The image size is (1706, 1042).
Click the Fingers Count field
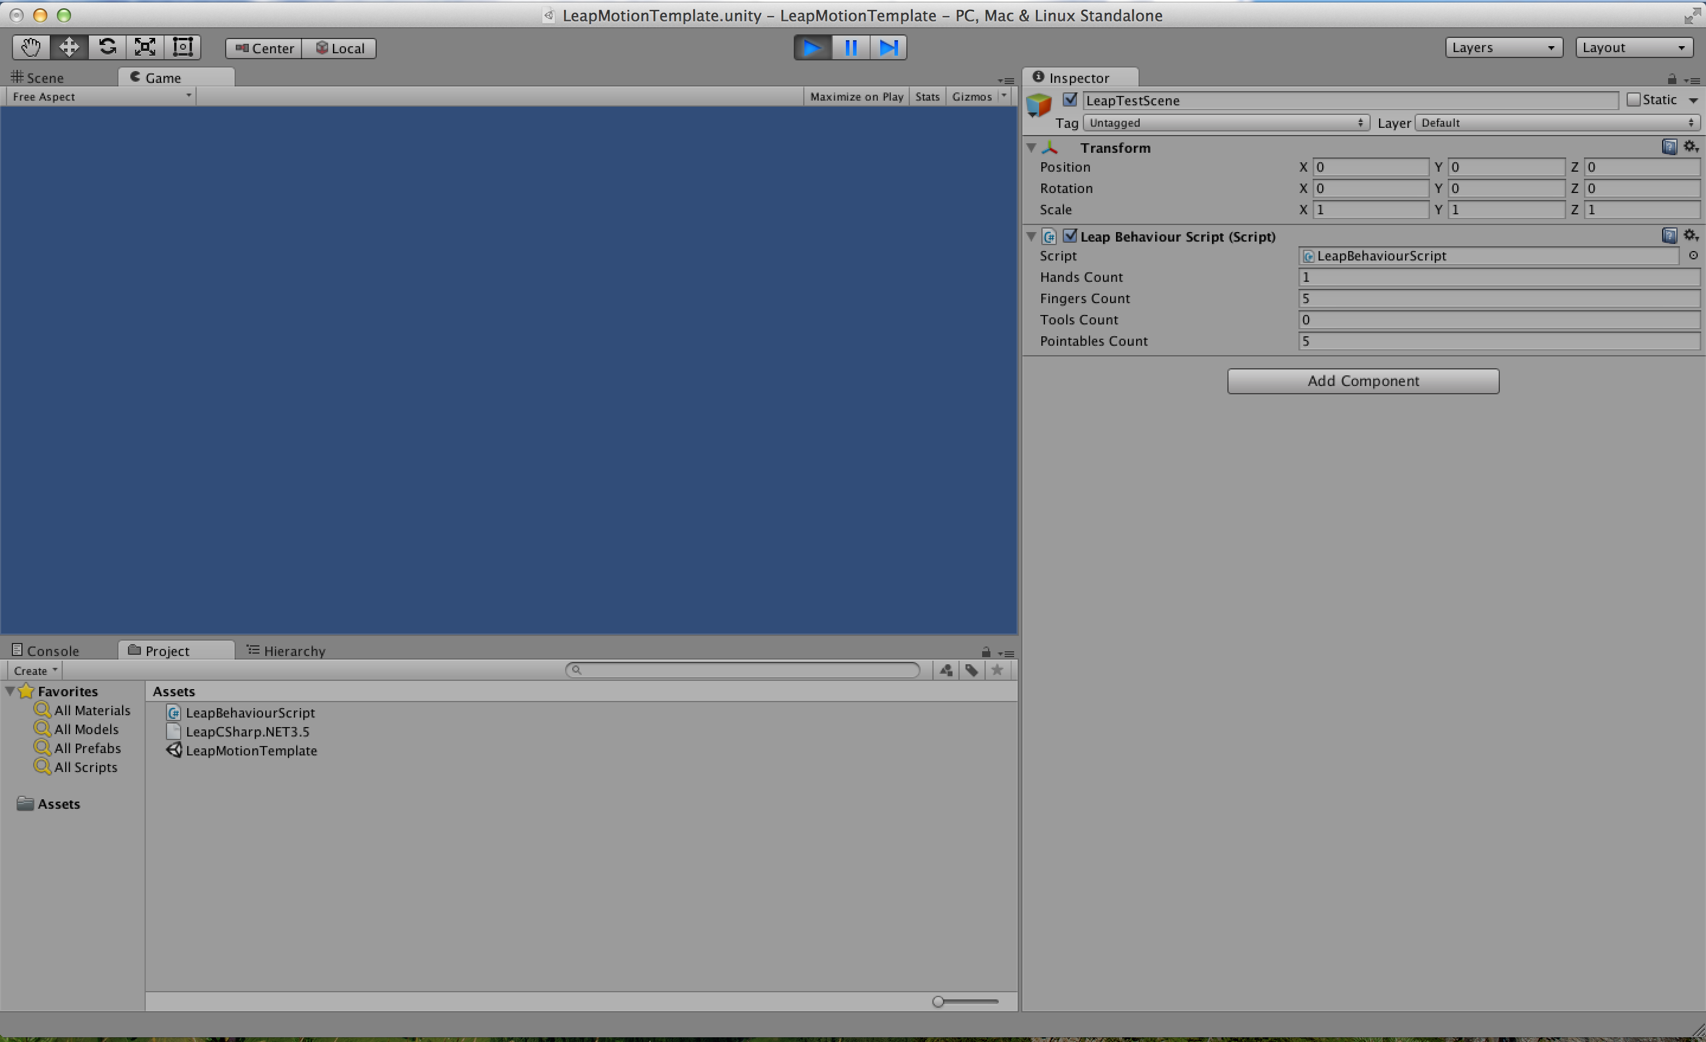1499,299
